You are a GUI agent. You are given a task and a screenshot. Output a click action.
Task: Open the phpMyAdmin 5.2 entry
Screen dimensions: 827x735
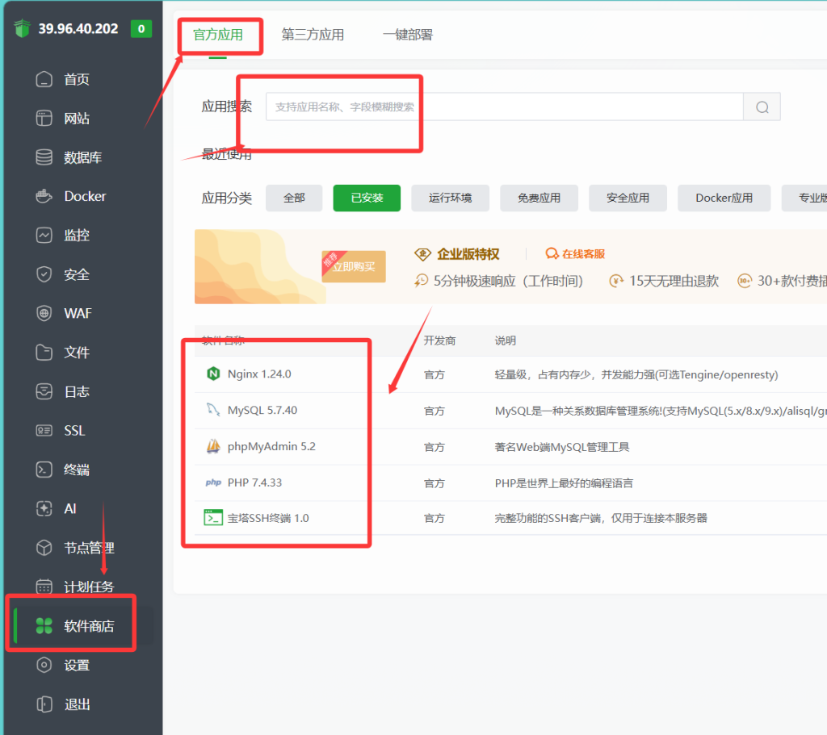coord(271,447)
